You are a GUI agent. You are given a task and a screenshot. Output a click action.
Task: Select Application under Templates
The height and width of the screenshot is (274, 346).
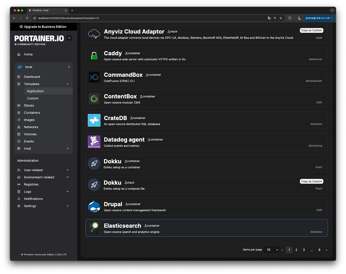(x=48, y=91)
